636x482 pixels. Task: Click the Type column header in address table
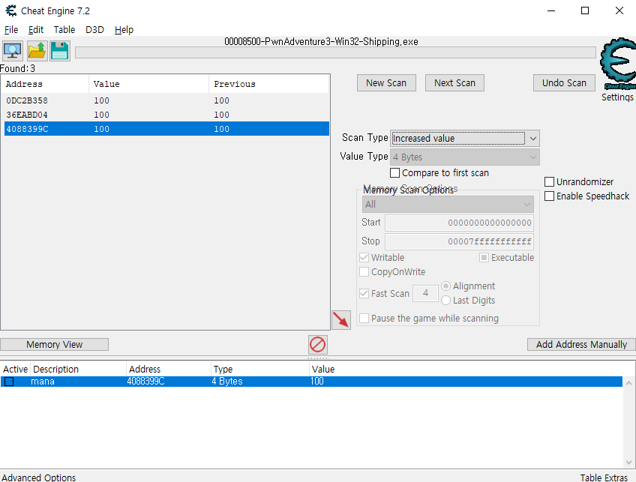(260, 370)
